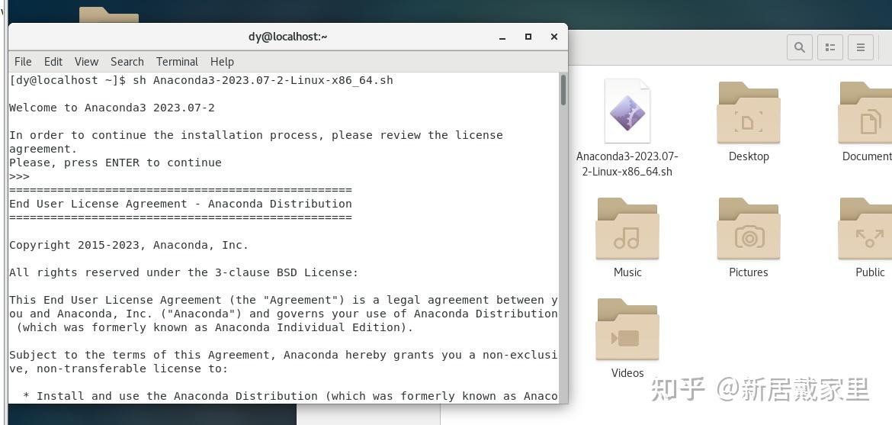Screen dimensions: 892x425
Task: Close the dy@localhost terminal window
Action: (554, 37)
